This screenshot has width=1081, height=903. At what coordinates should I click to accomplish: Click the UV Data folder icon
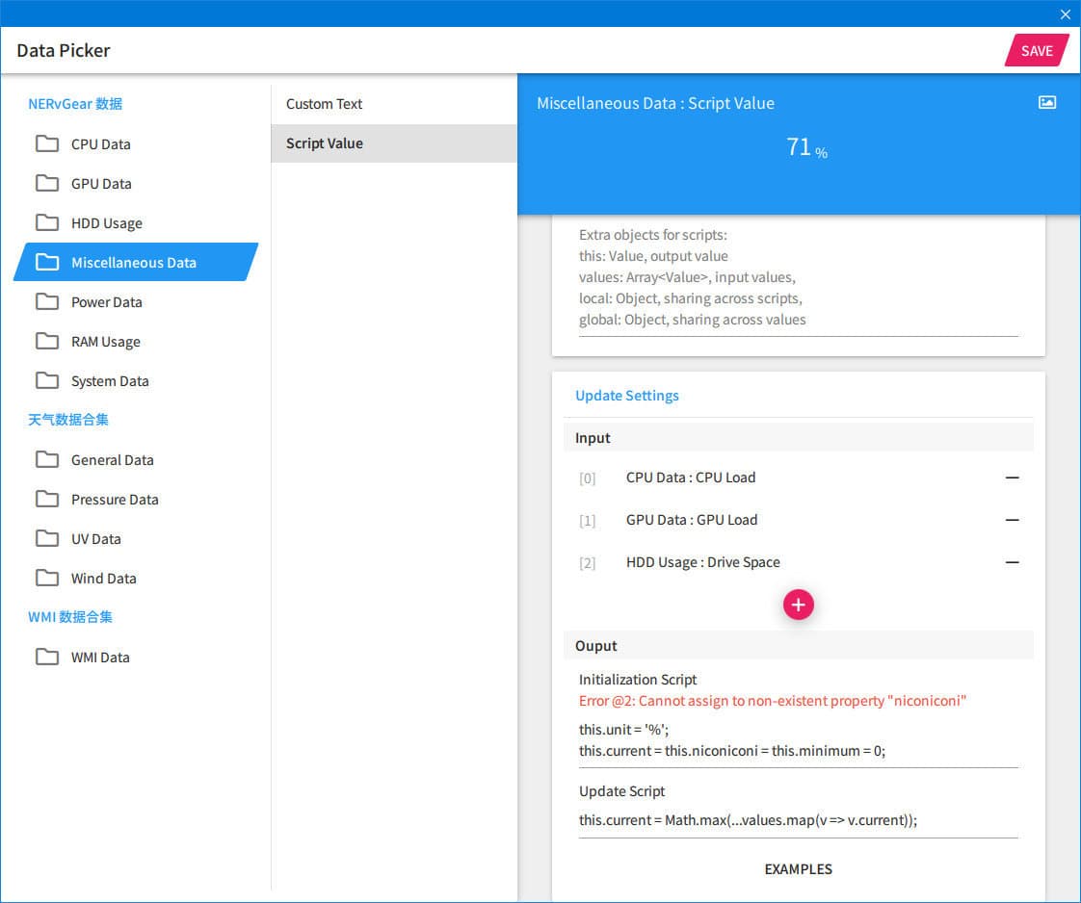point(47,538)
